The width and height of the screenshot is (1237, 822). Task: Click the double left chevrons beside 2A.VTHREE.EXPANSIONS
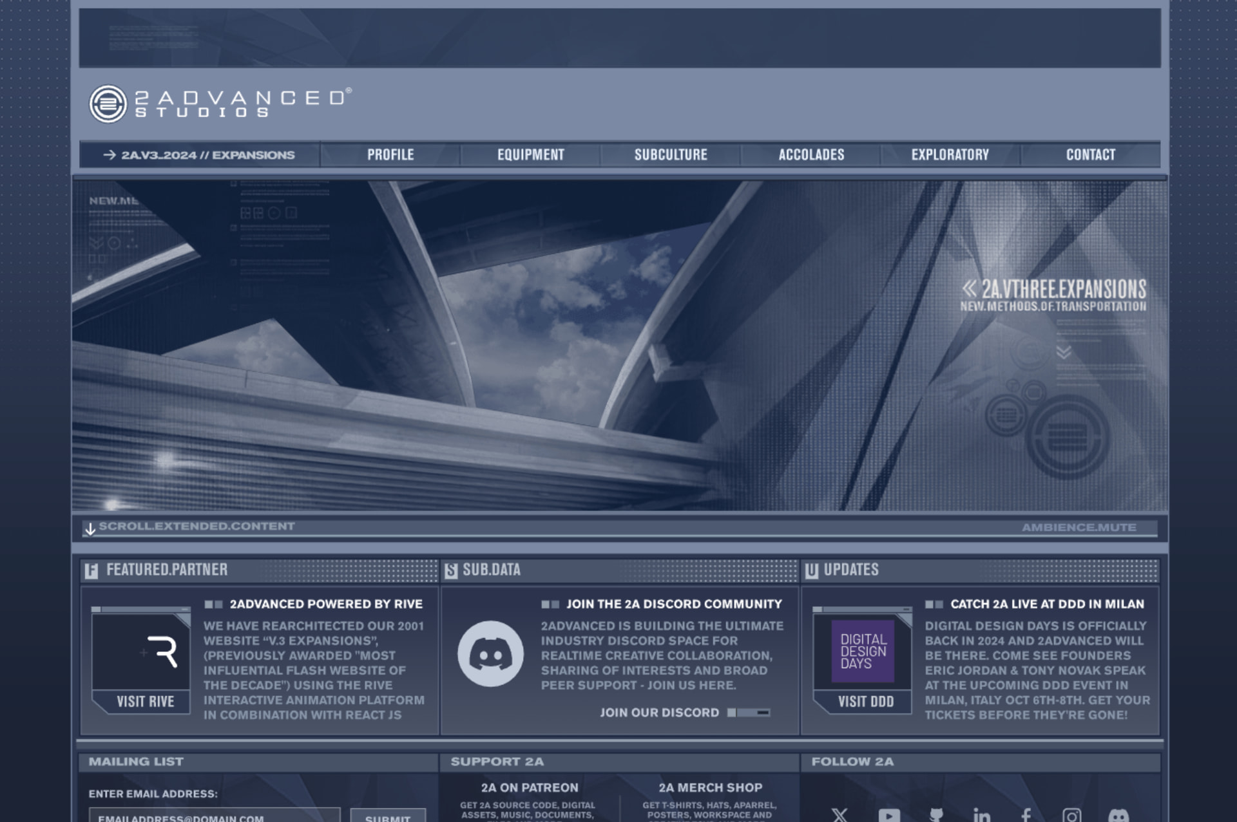tap(969, 288)
